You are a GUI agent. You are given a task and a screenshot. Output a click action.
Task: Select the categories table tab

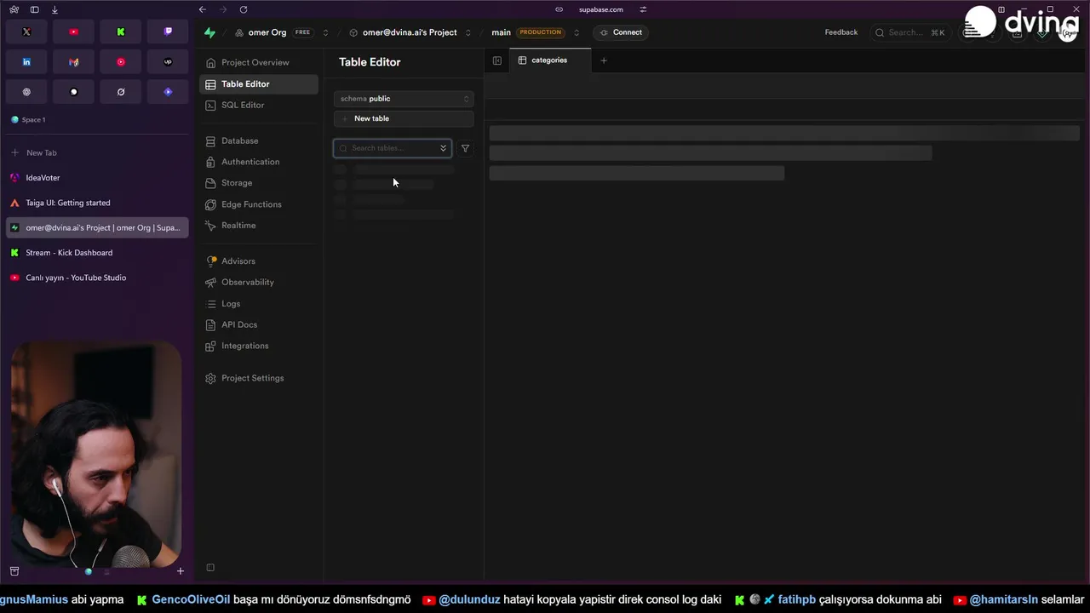point(550,60)
